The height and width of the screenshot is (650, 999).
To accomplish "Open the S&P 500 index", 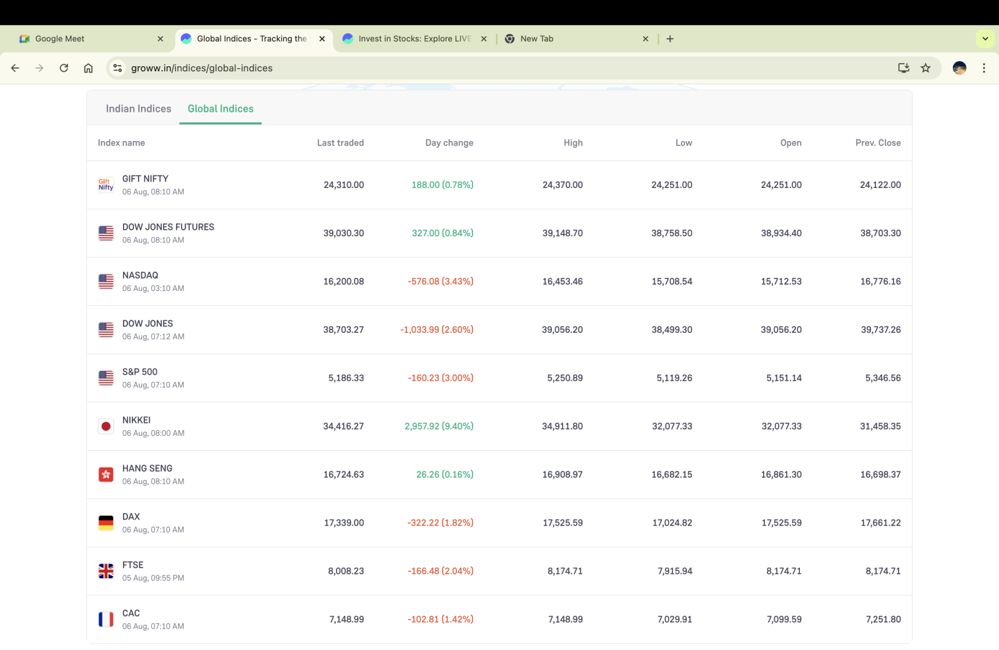I will [140, 372].
